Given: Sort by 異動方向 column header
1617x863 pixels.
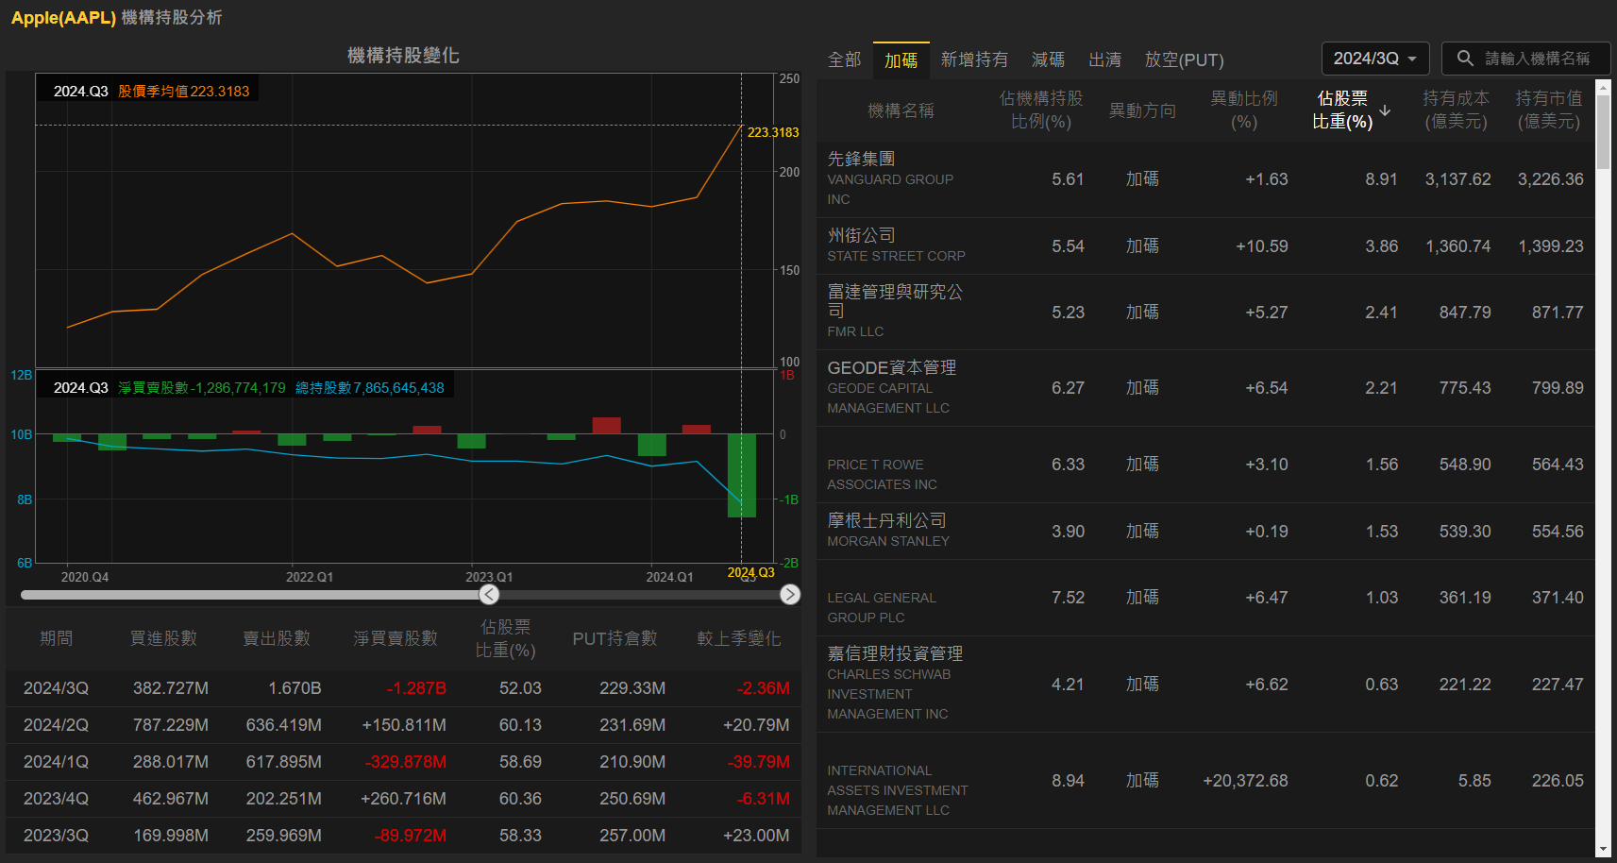Looking at the screenshot, I should coord(1142,110).
